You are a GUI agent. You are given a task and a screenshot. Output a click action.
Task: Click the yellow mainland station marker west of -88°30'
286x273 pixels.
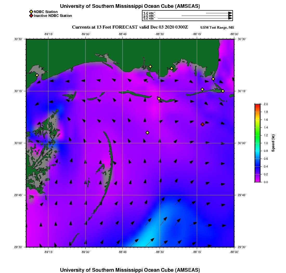[x=150, y=66]
